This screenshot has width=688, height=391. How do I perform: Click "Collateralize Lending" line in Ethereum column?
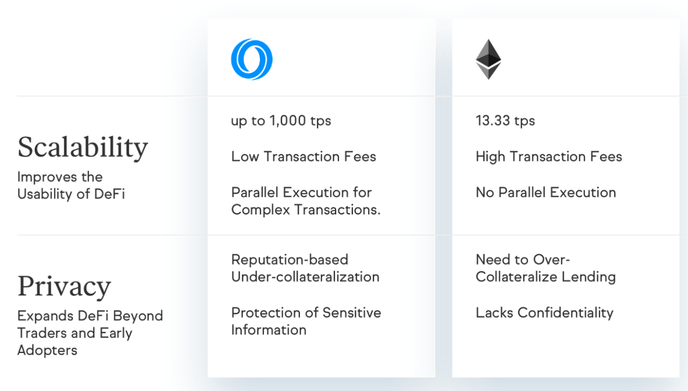[x=545, y=276]
